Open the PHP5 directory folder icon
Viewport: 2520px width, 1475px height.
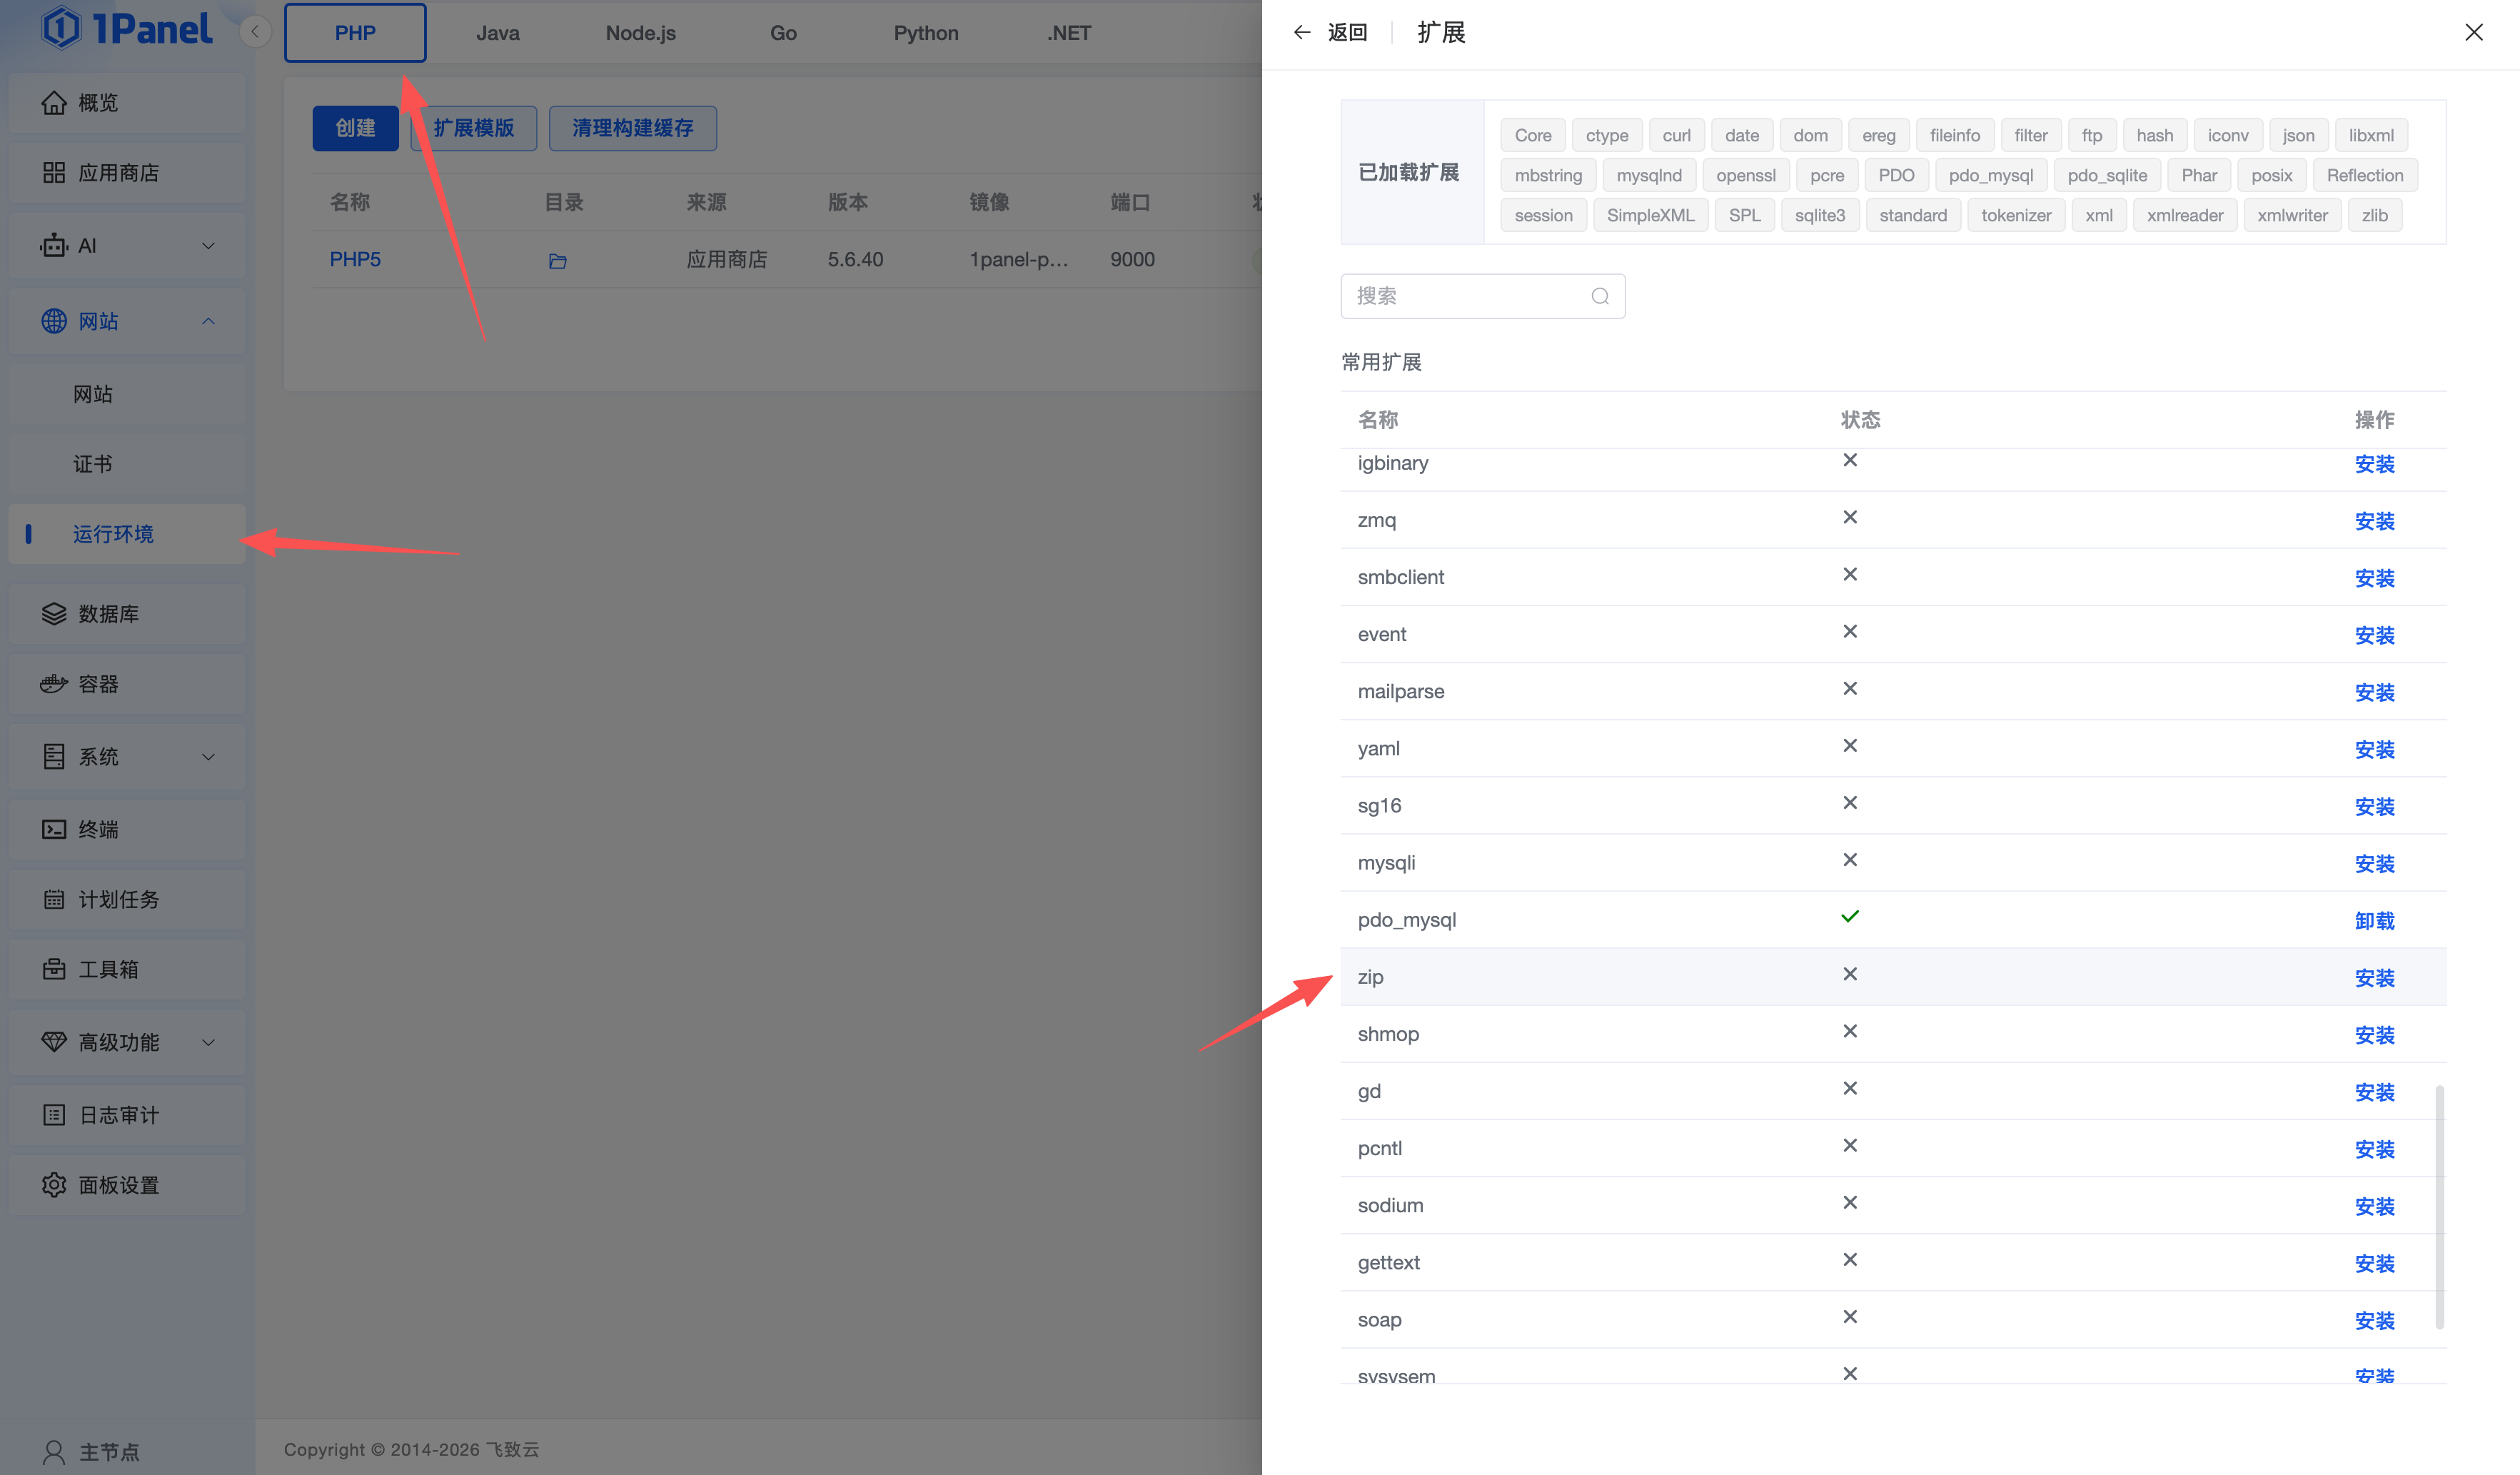(x=557, y=261)
